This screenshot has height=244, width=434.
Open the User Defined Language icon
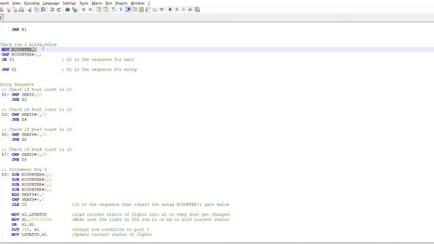pyautogui.click(x=134, y=9)
